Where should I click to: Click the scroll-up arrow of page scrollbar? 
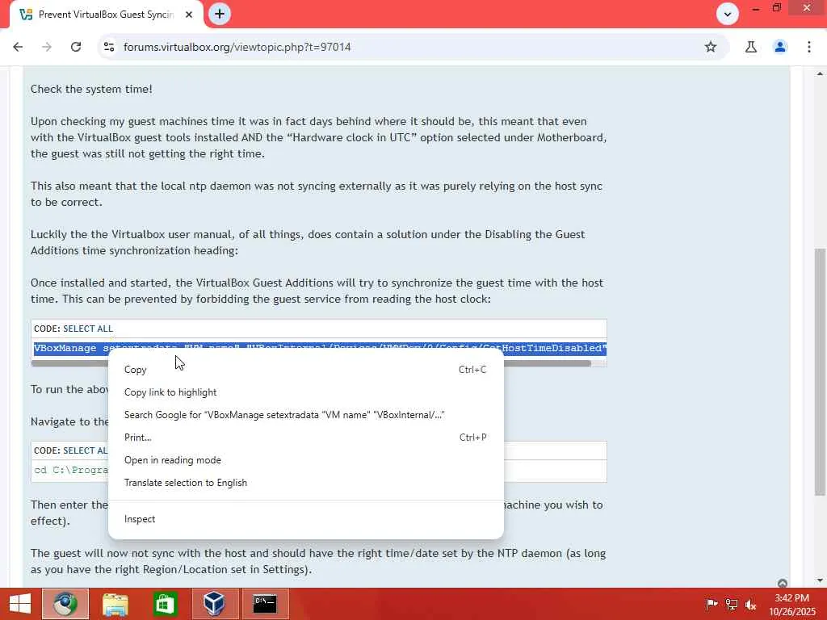820,73
